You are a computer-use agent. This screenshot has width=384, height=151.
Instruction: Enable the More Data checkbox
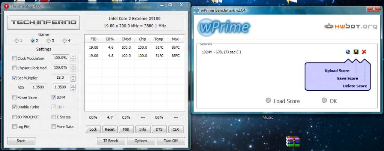54,127
